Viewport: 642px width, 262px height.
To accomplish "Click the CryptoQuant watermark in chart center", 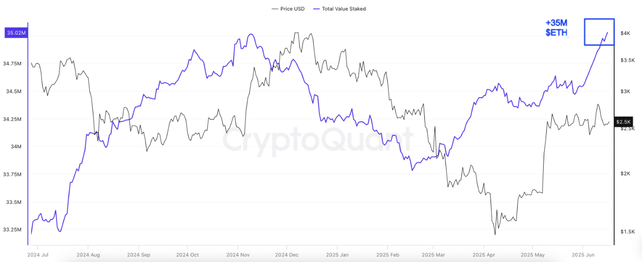I will (318, 140).
